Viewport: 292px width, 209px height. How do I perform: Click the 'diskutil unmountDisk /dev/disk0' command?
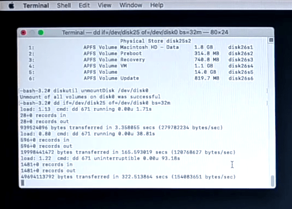point(101,91)
